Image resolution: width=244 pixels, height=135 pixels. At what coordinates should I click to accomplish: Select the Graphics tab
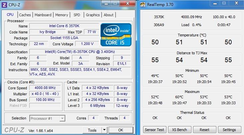tap(93, 15)
